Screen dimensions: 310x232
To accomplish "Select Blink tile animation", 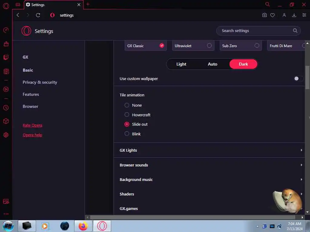I will 127,134.
